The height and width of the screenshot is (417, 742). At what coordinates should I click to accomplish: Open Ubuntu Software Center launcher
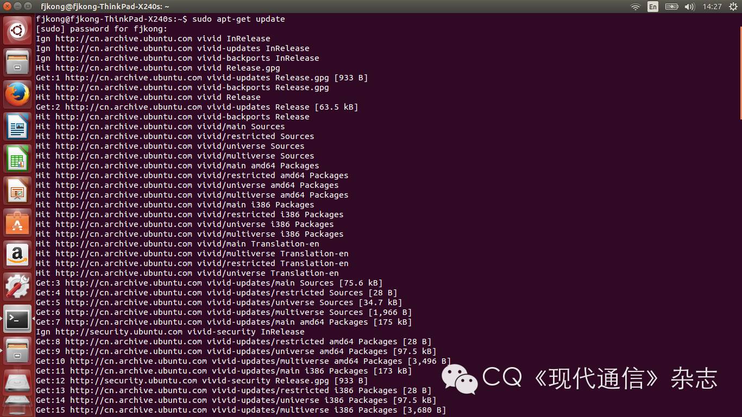coord(17,223)
